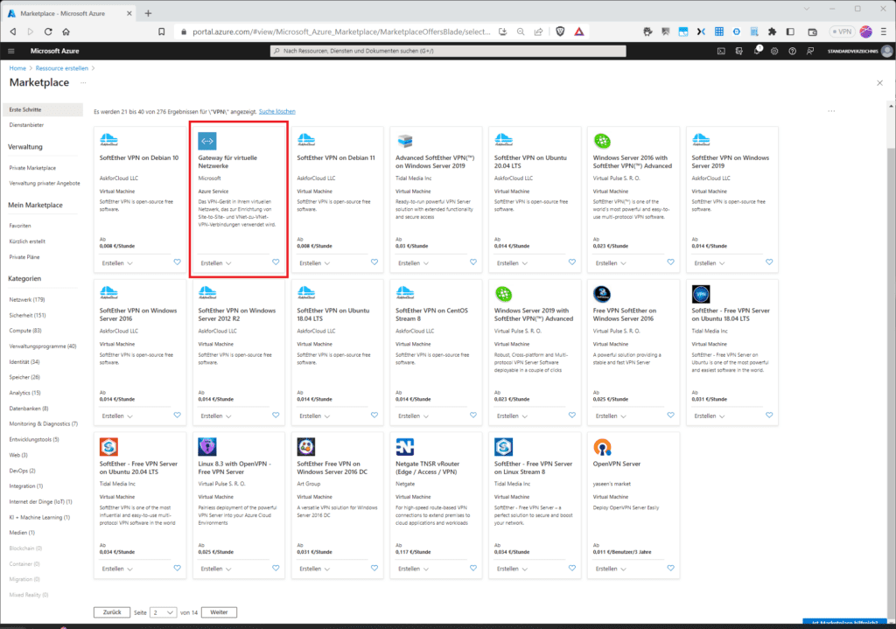The image size is (896, 629).
Task: Open Kürzlich erstellt in the sidebar
Action: (x=27, y=241)
